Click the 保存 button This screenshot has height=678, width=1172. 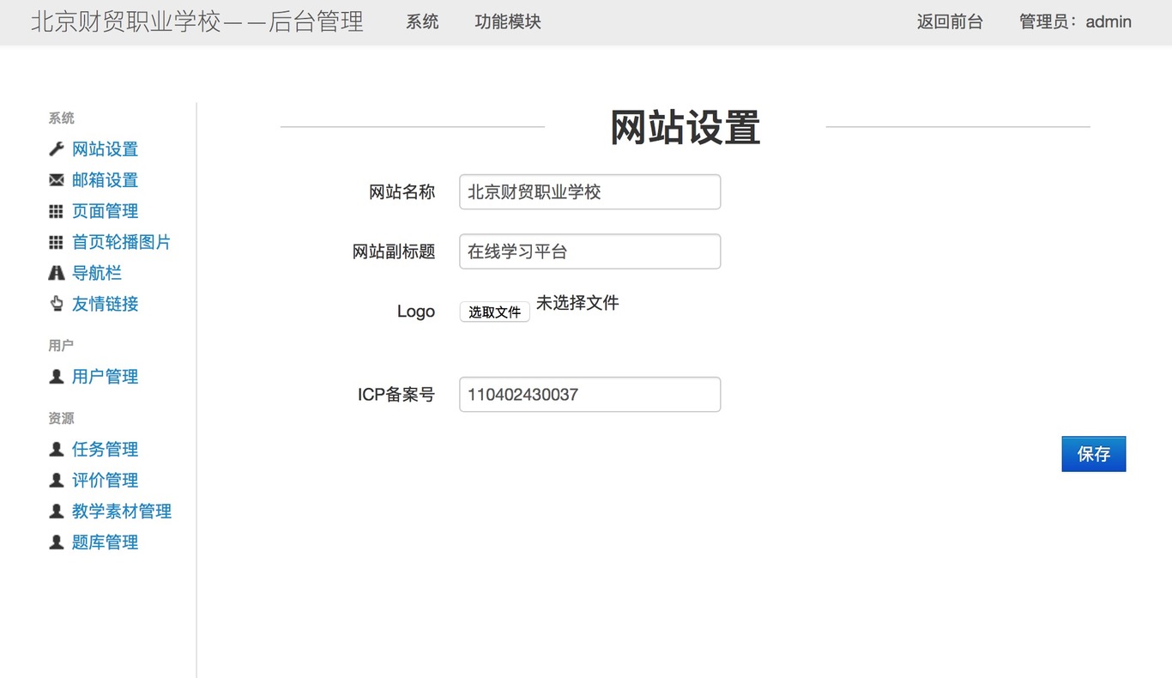point(1094,454)
